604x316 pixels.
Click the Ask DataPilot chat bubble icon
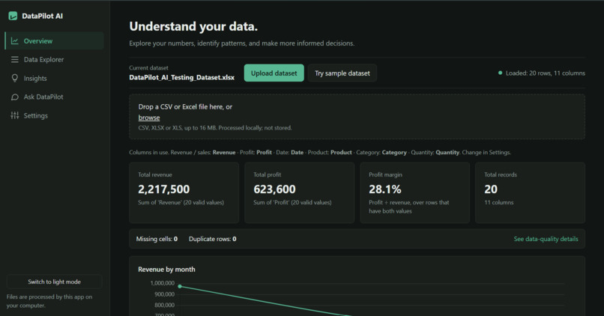pos(15,97)
